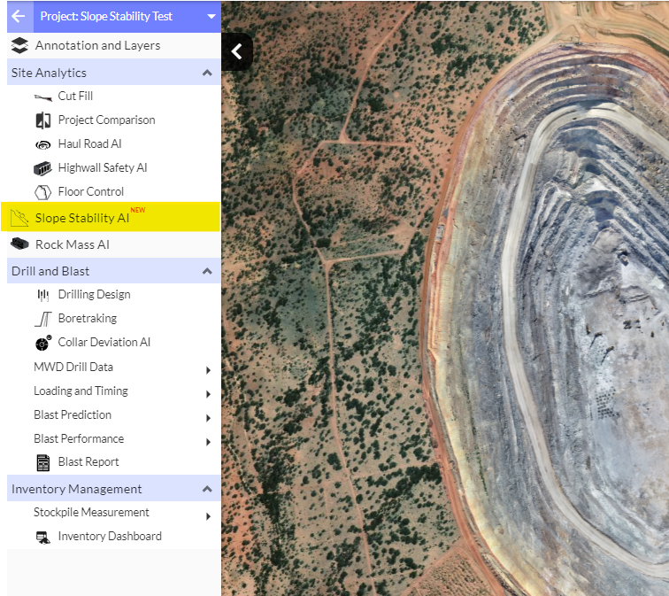The image size is (669, 596).
Task: Click the Highwall Safety AI icon
Action: [x=42, y=168]
